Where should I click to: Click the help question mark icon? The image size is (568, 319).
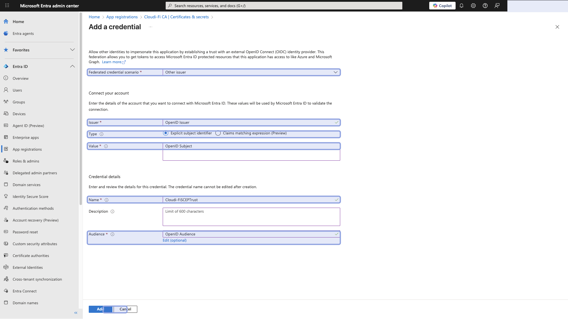pyautogui.click(x=485, y=6)
